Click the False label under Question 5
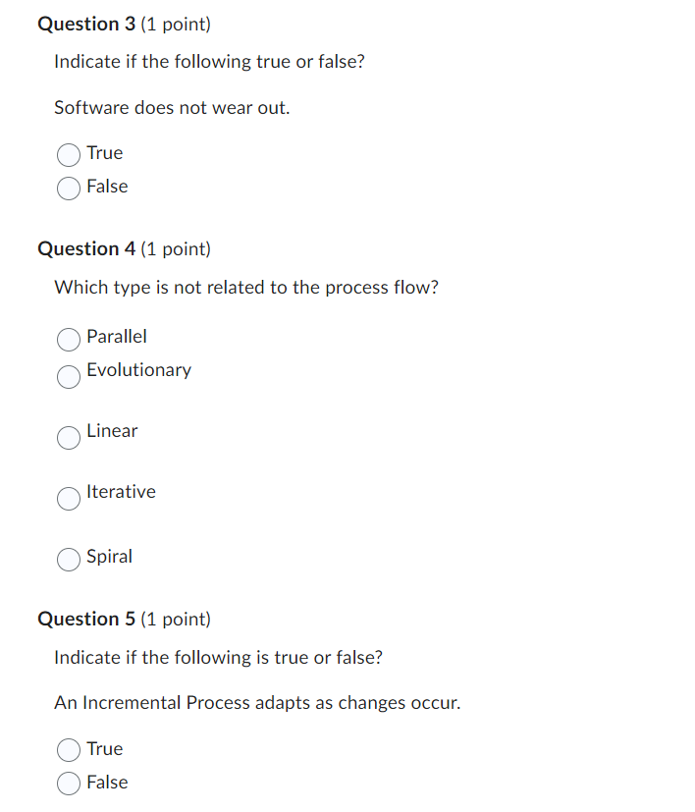 (x=108, y=783)
